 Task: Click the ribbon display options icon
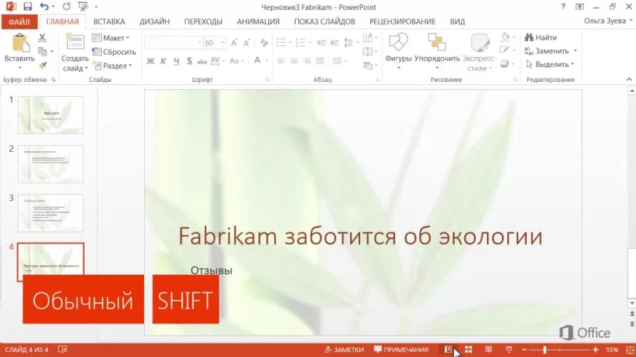click(579, 7)
